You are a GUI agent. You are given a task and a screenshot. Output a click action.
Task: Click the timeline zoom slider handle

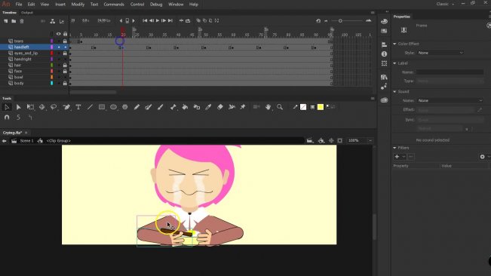(x=340, y=21)
